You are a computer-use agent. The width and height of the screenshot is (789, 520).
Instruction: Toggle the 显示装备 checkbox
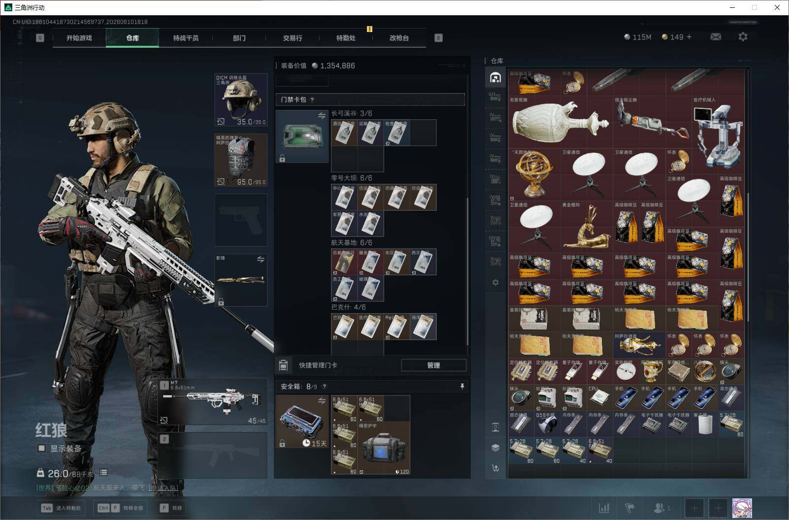coord(42,448)
